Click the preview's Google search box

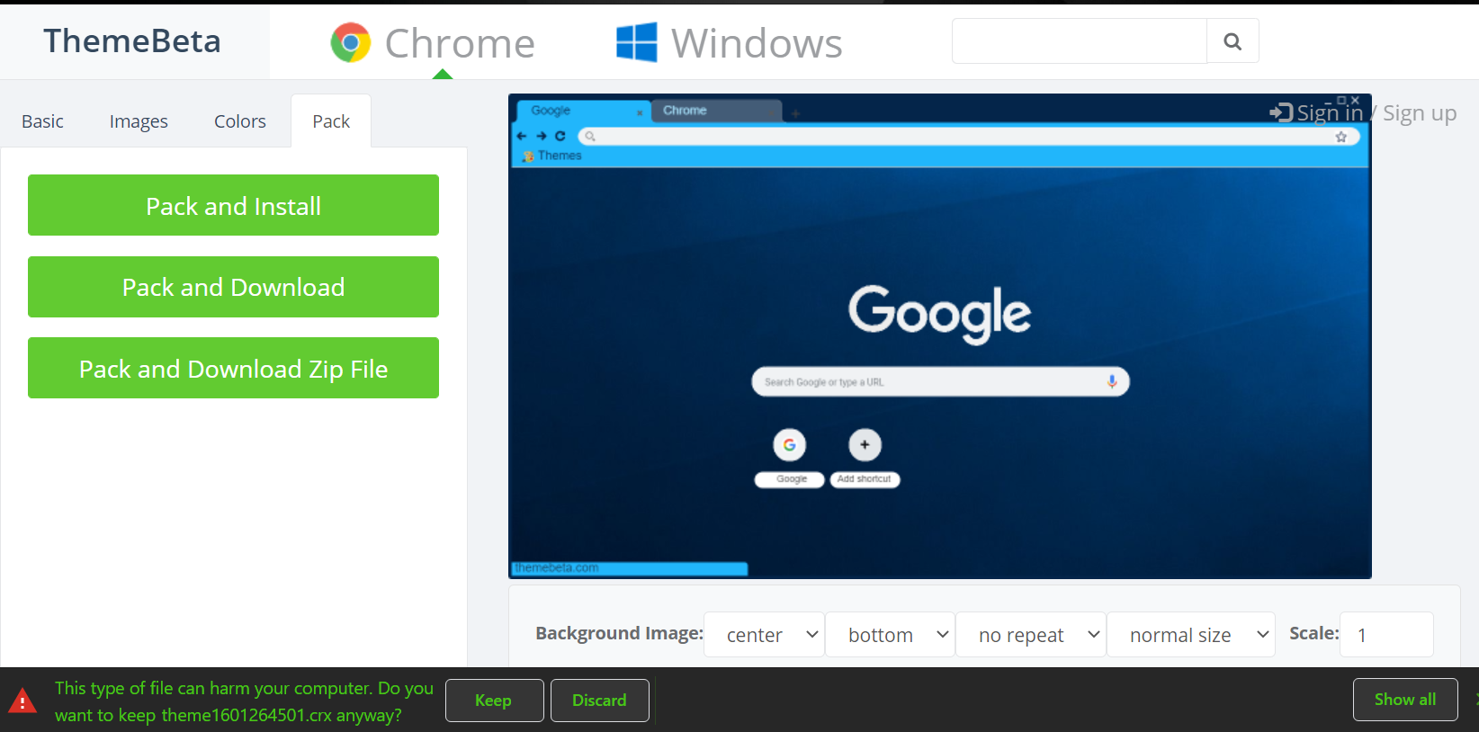(940, 381)
